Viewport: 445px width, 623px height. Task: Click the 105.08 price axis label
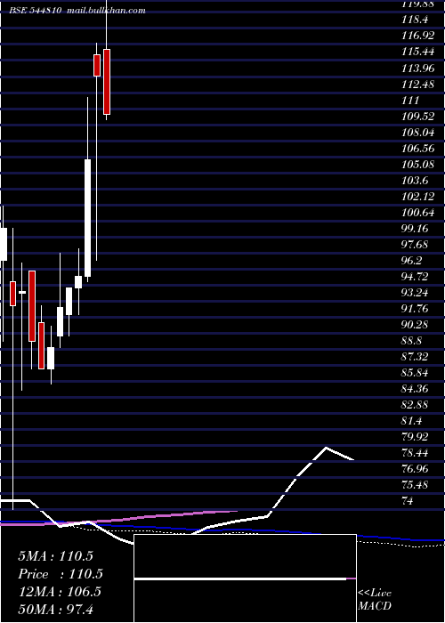[418, 164]
